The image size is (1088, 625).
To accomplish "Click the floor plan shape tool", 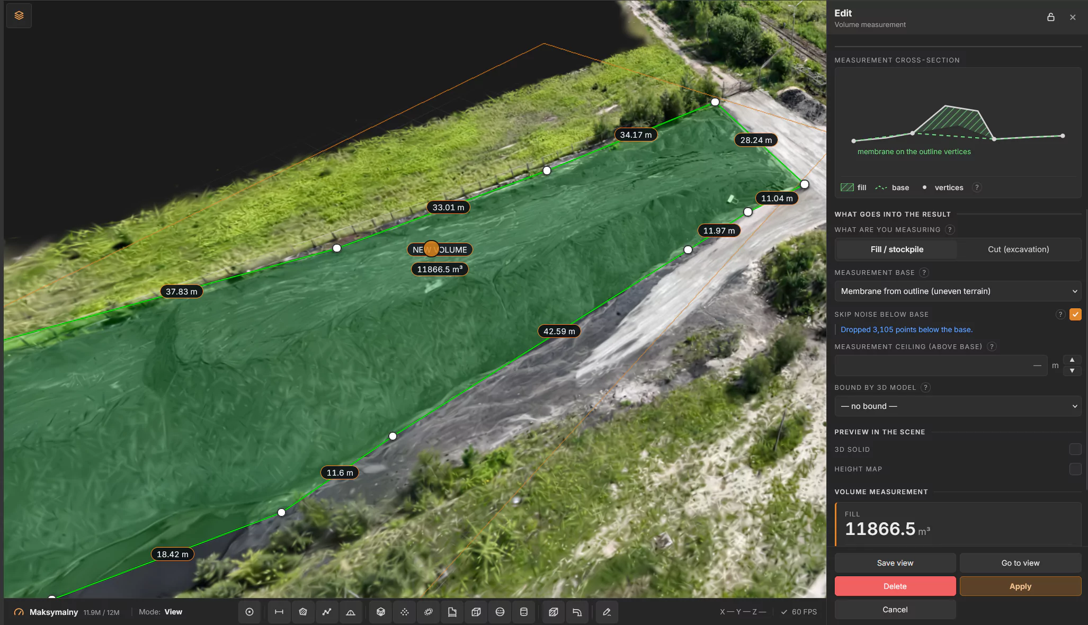I will [452, 612].
